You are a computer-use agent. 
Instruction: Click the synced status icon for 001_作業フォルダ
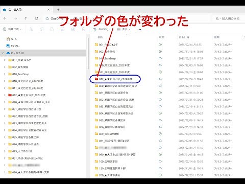coord(160,44)
